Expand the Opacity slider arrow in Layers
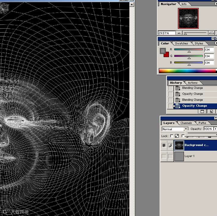The image size is (217, 216). click(x=216, y=129)
